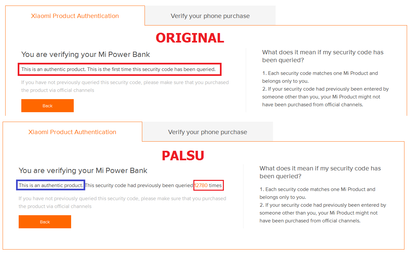Image resolution: width=411 pixels, height=261 pixels.
Task: Click the blue-boxed authentic product text
Action: click(x=50, y=185)
